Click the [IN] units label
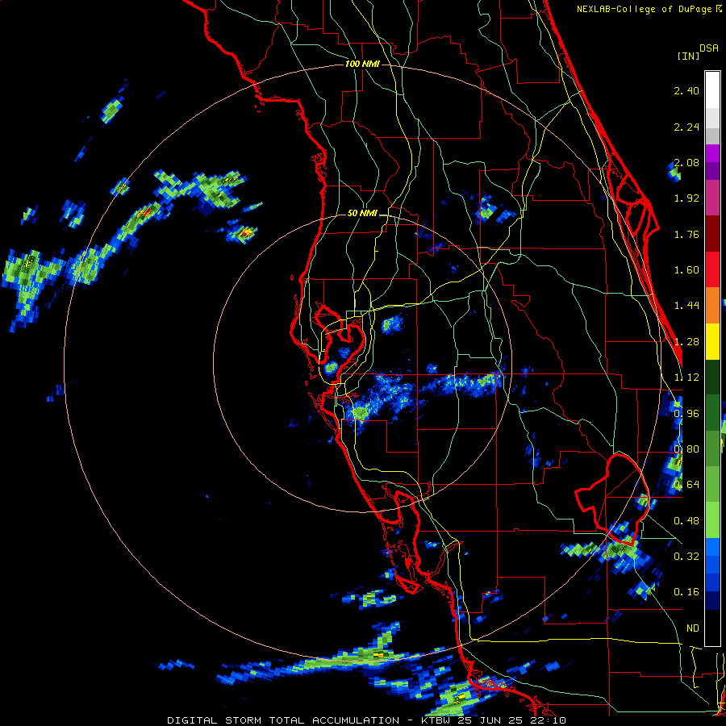Screen dimensions: 726x726 [x=688, y=56]
